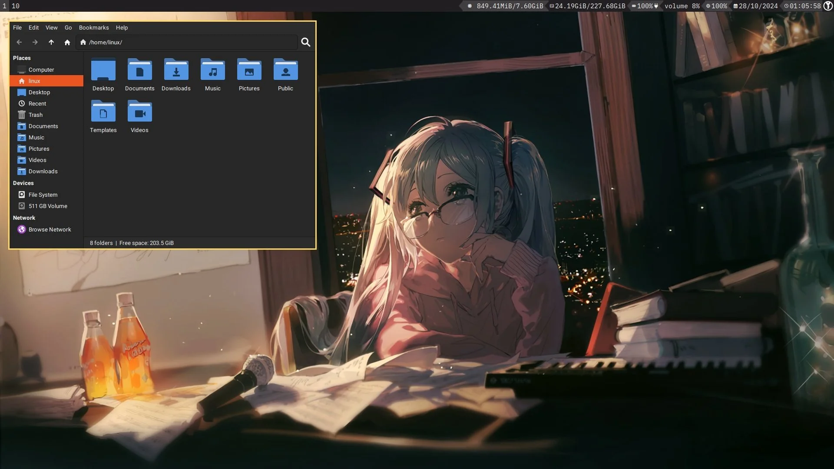Show Recent files from the sidebar

coord(46,103)
